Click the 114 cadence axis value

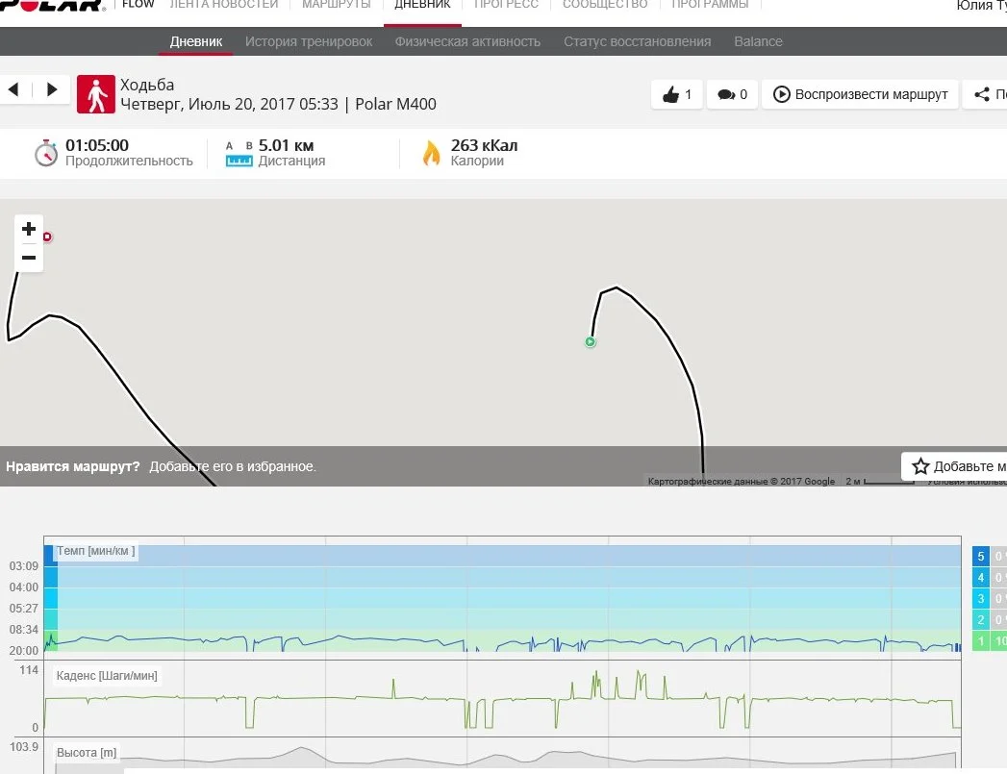click(29, 670)
